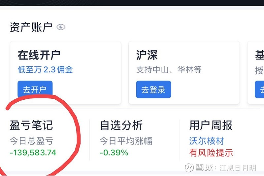The image size is (264, 176).
Task: Toggle asset visibility eye icon
Action: tap(61, 27)
